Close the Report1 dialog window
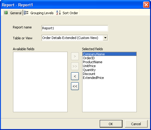Viewport: 151px width, 130px height. [x=146, y=5]
